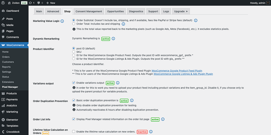The image size is (271, 135).
Task: Select the Shop tab
Action: 67,11
